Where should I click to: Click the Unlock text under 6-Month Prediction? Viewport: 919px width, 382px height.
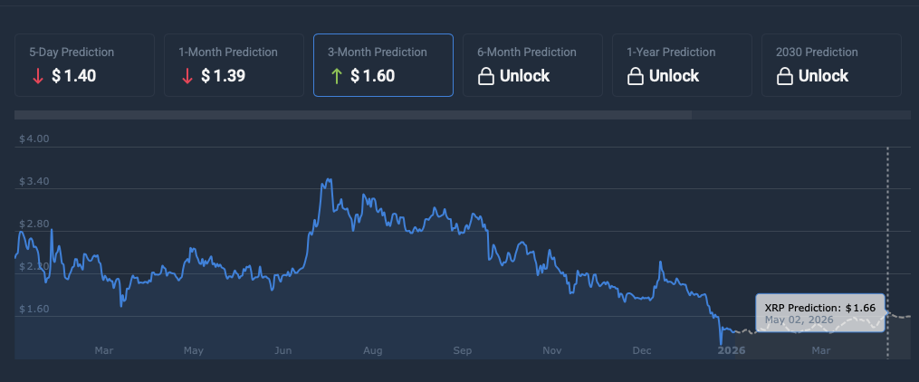point(524,76)
